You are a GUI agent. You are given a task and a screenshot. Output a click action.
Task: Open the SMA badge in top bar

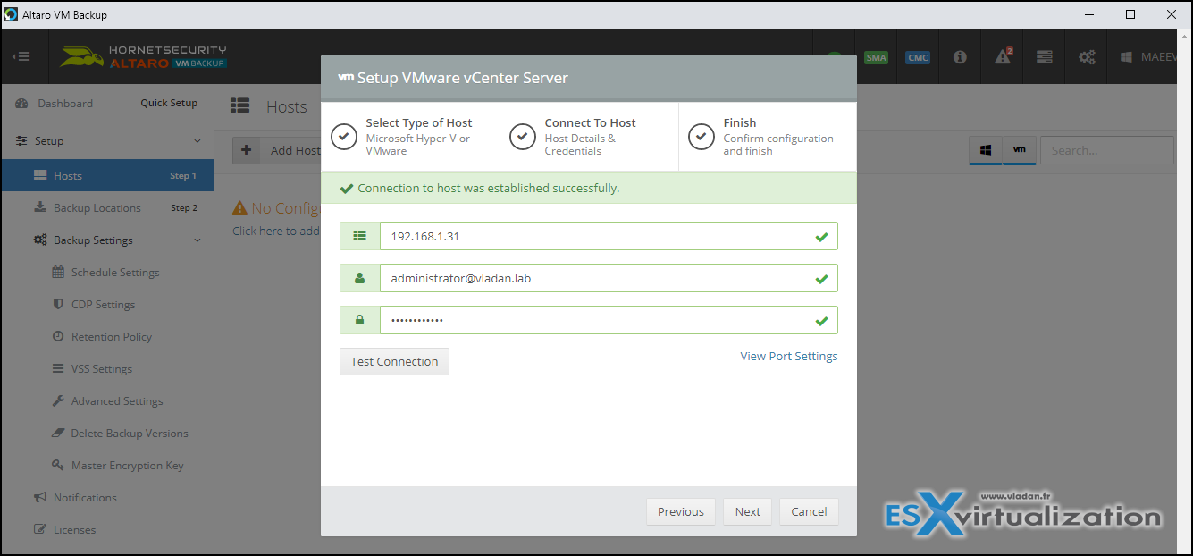pyautogui.click(x=876, y=57)
